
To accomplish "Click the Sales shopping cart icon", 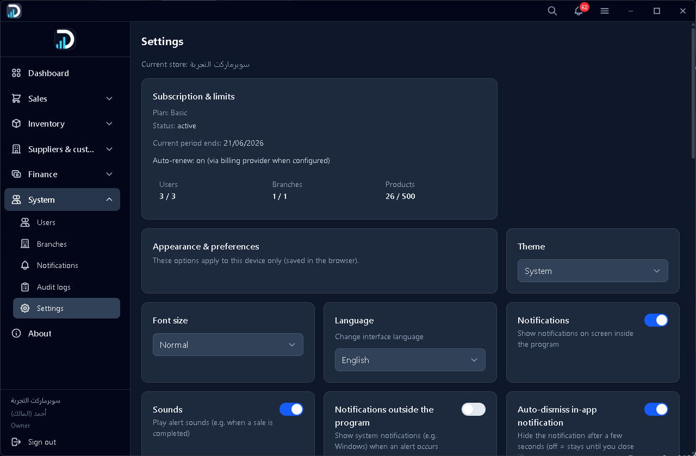I will pyautogui.click(x=16, y=98).
